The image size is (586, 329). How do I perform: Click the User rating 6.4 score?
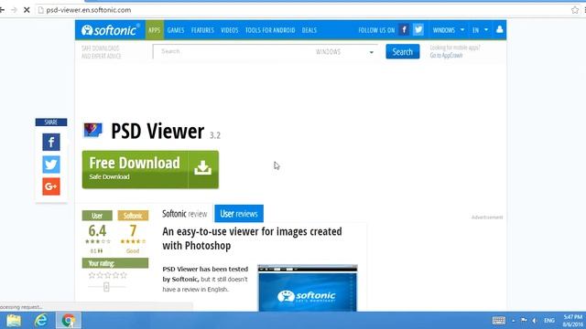(x=97, y=231)
